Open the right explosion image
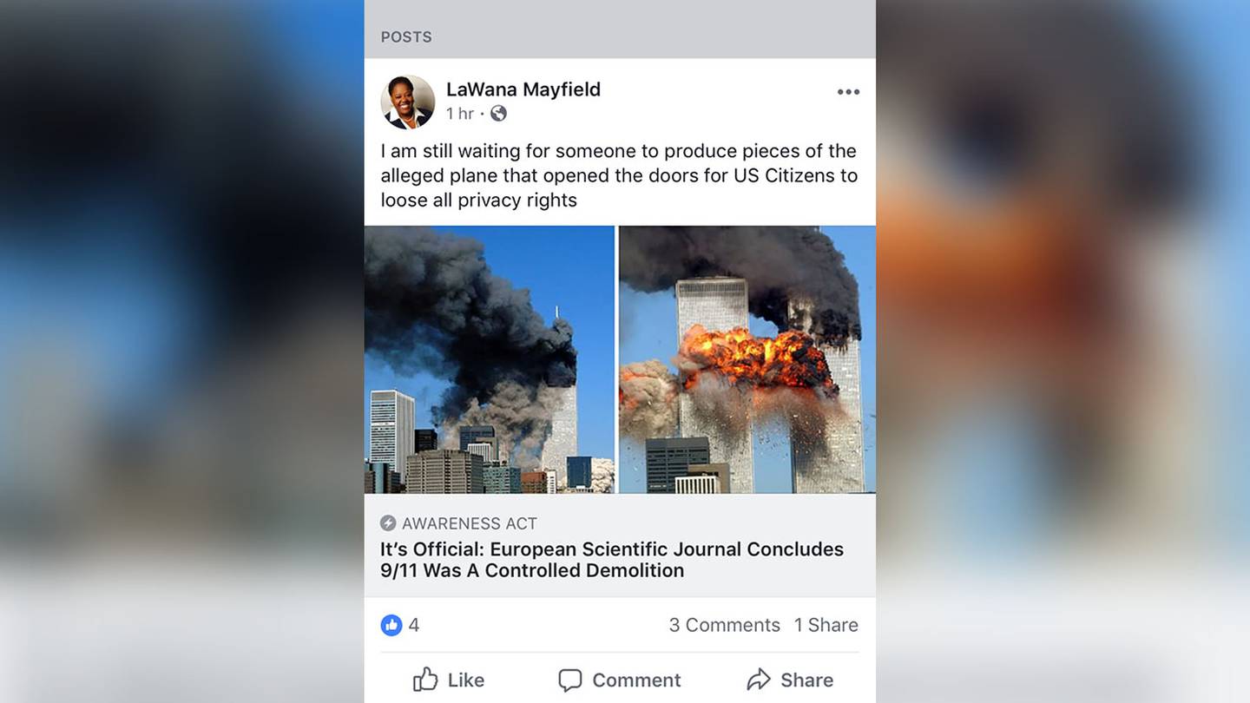The width and height of the screenshot is (1250, 703). (x=747, y=359)
